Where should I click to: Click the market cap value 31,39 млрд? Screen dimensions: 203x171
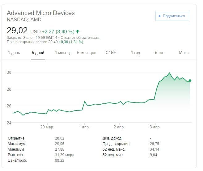point(65,155)
